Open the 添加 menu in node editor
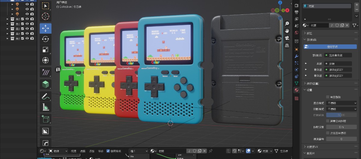This screenshot has height=159, width=361. click(x=91, y=151)
